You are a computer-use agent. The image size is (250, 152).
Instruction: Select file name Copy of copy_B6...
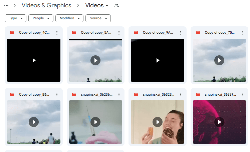[x=34, y=94]
